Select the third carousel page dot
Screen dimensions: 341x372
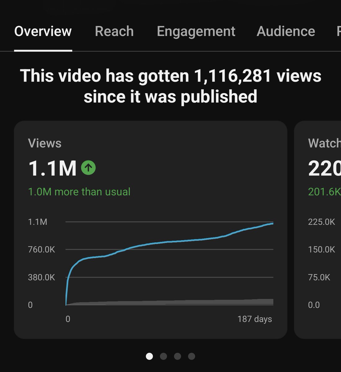177,356
